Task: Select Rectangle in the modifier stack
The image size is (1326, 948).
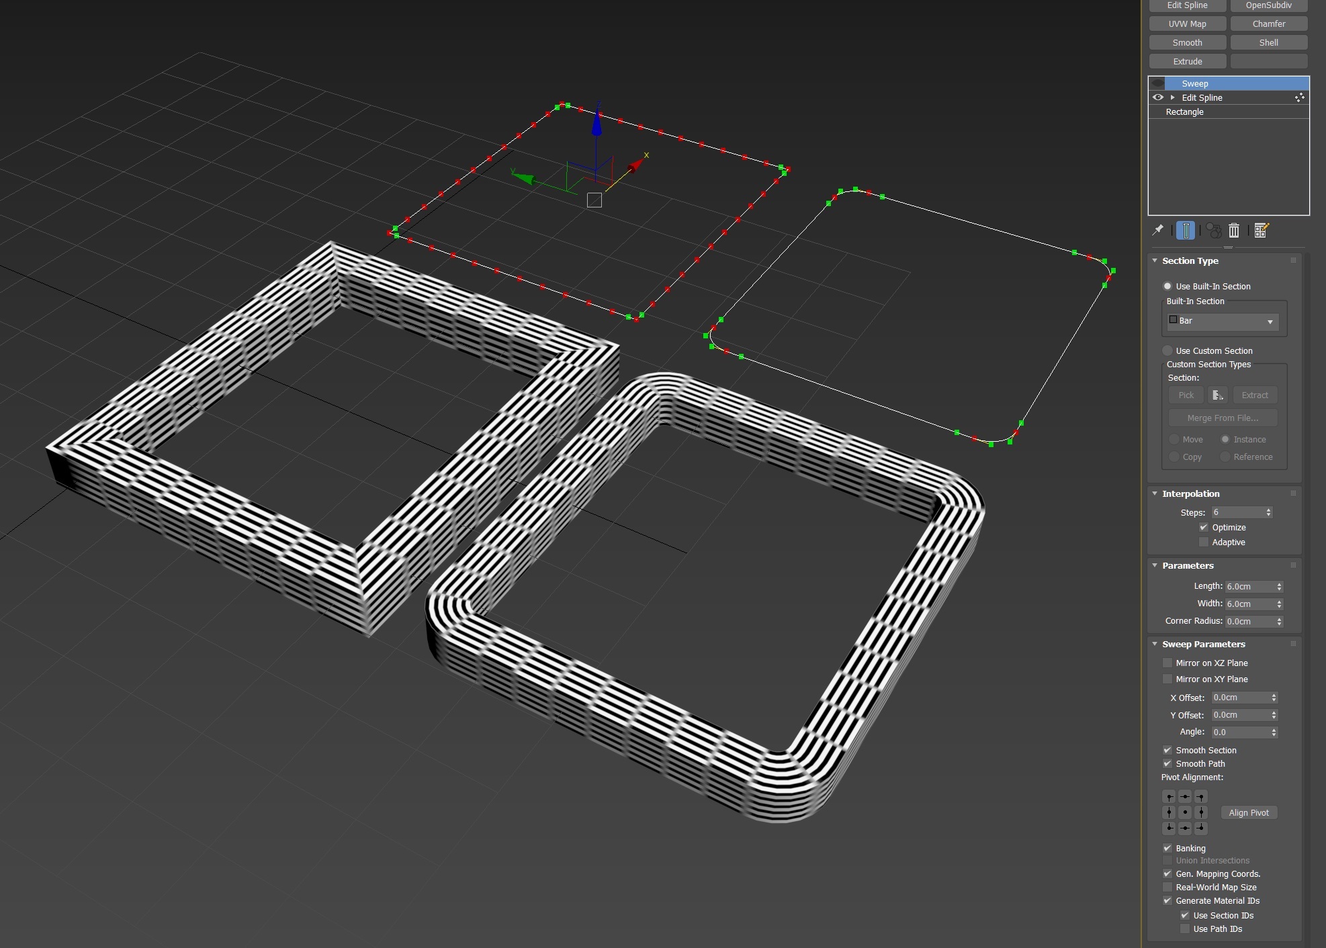Action: (x=1185, y=112)
